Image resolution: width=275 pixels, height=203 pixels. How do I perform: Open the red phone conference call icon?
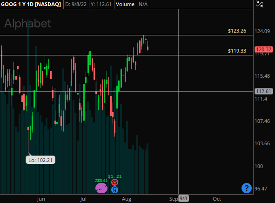click(x=115, y=183)
